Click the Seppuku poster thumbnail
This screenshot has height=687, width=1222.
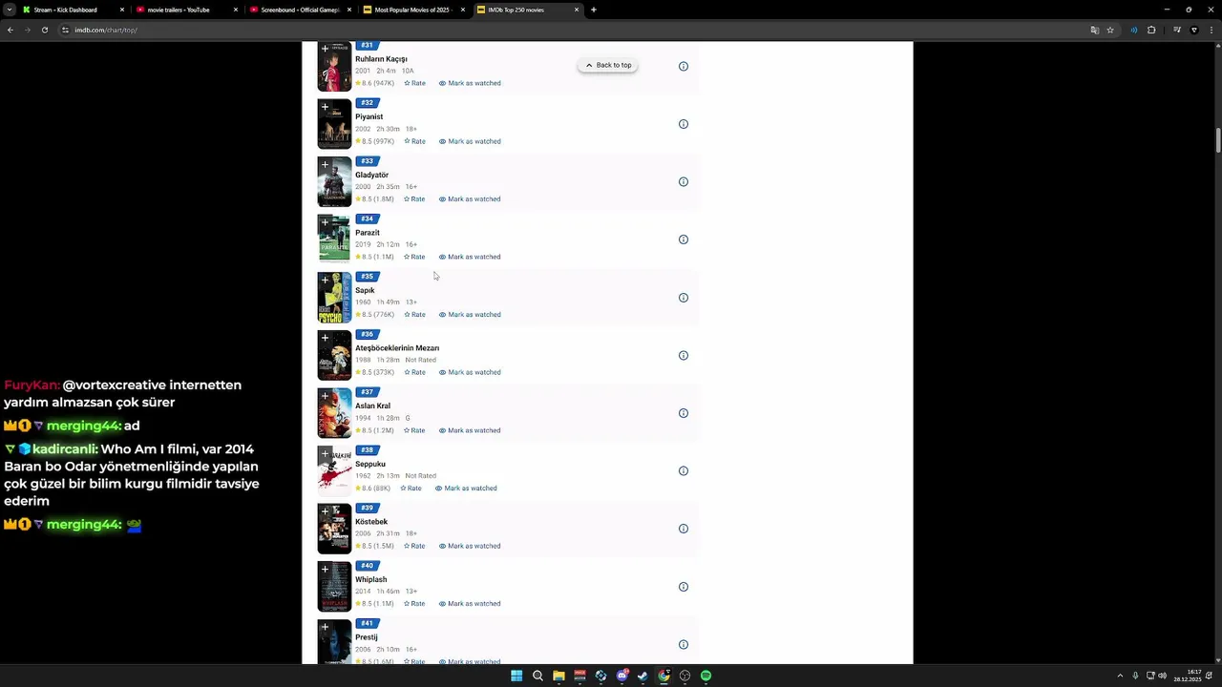coord(334,471)
